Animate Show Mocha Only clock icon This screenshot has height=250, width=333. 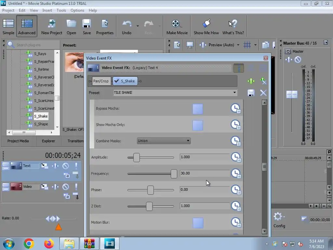236,125
